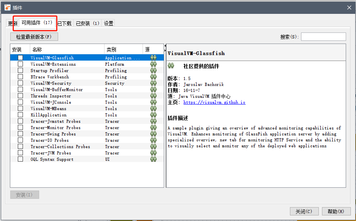Open the visualvm.github.io homepage link
The image size is (356, 221).
point(214,102)
